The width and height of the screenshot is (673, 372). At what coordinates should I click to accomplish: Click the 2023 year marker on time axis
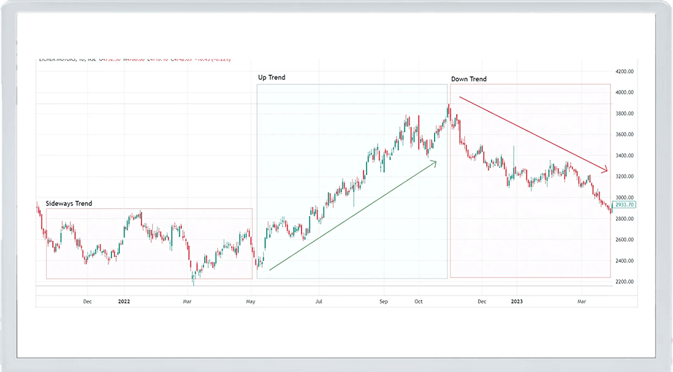coord(516,300)
